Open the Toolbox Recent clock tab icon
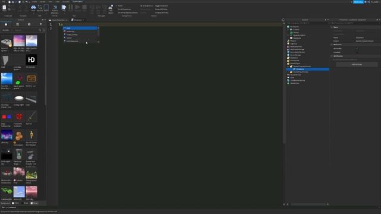The width and height of the screenshot is (381, 214). (29, 24)
